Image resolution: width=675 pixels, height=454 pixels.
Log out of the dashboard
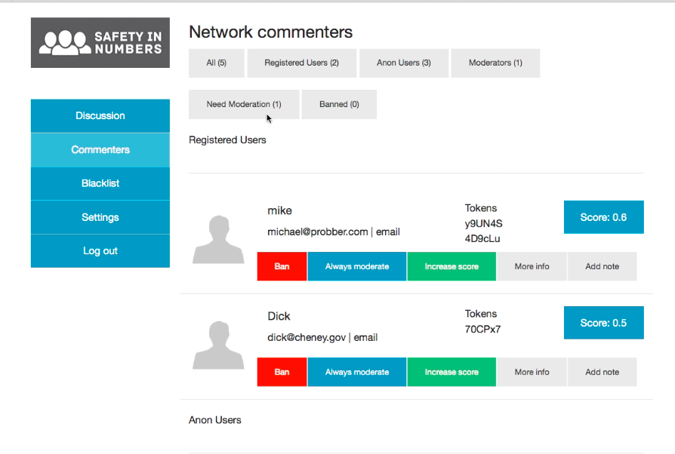100,251
